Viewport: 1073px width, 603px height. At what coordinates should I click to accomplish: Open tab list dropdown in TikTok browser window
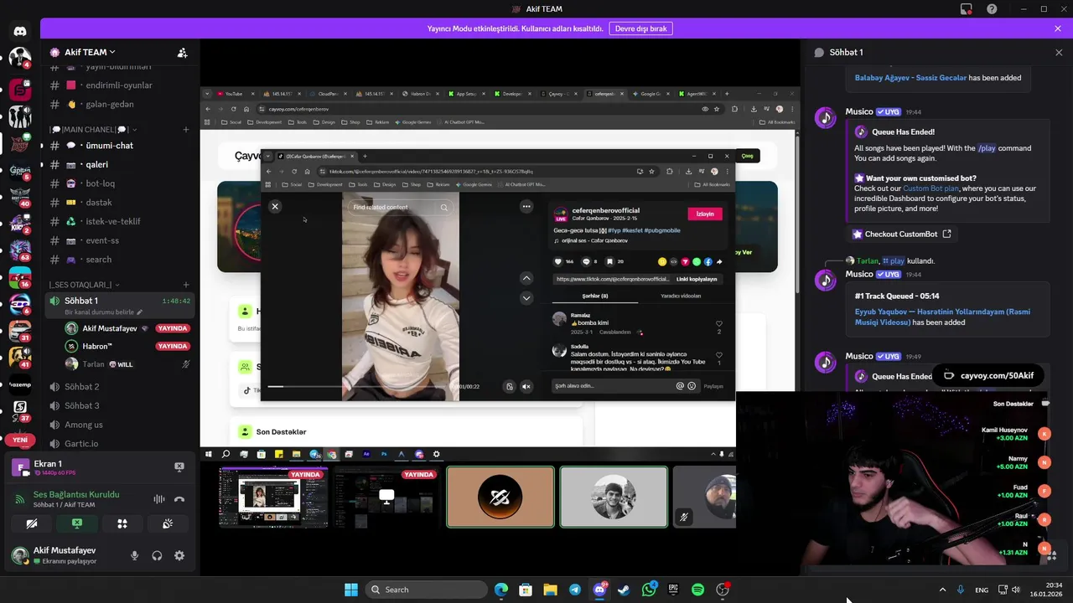coord(268,156)
